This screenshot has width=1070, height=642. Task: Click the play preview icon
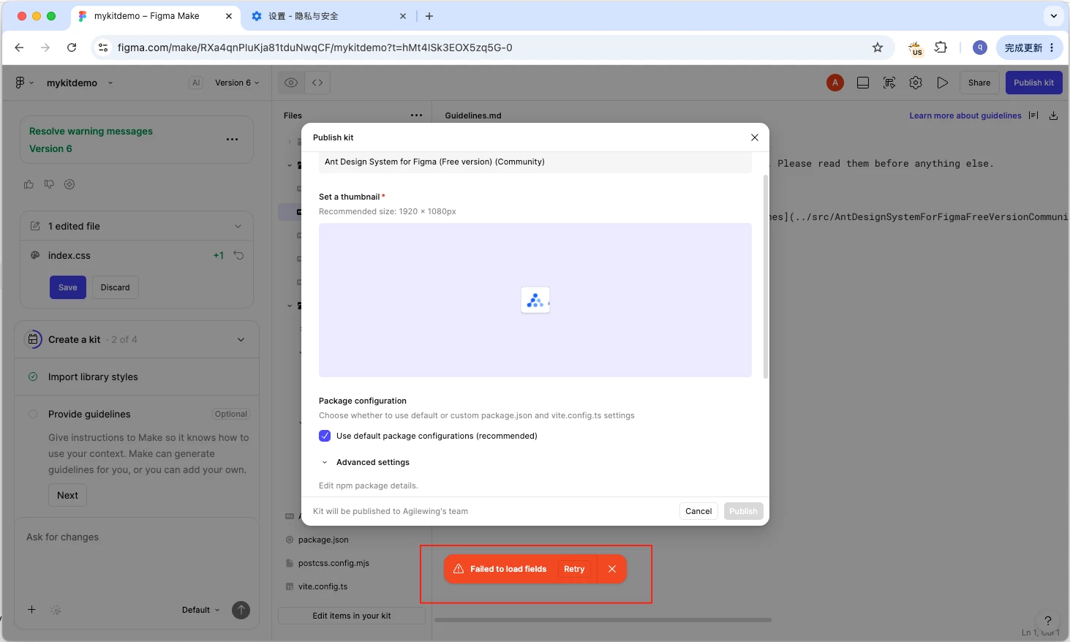942,83
